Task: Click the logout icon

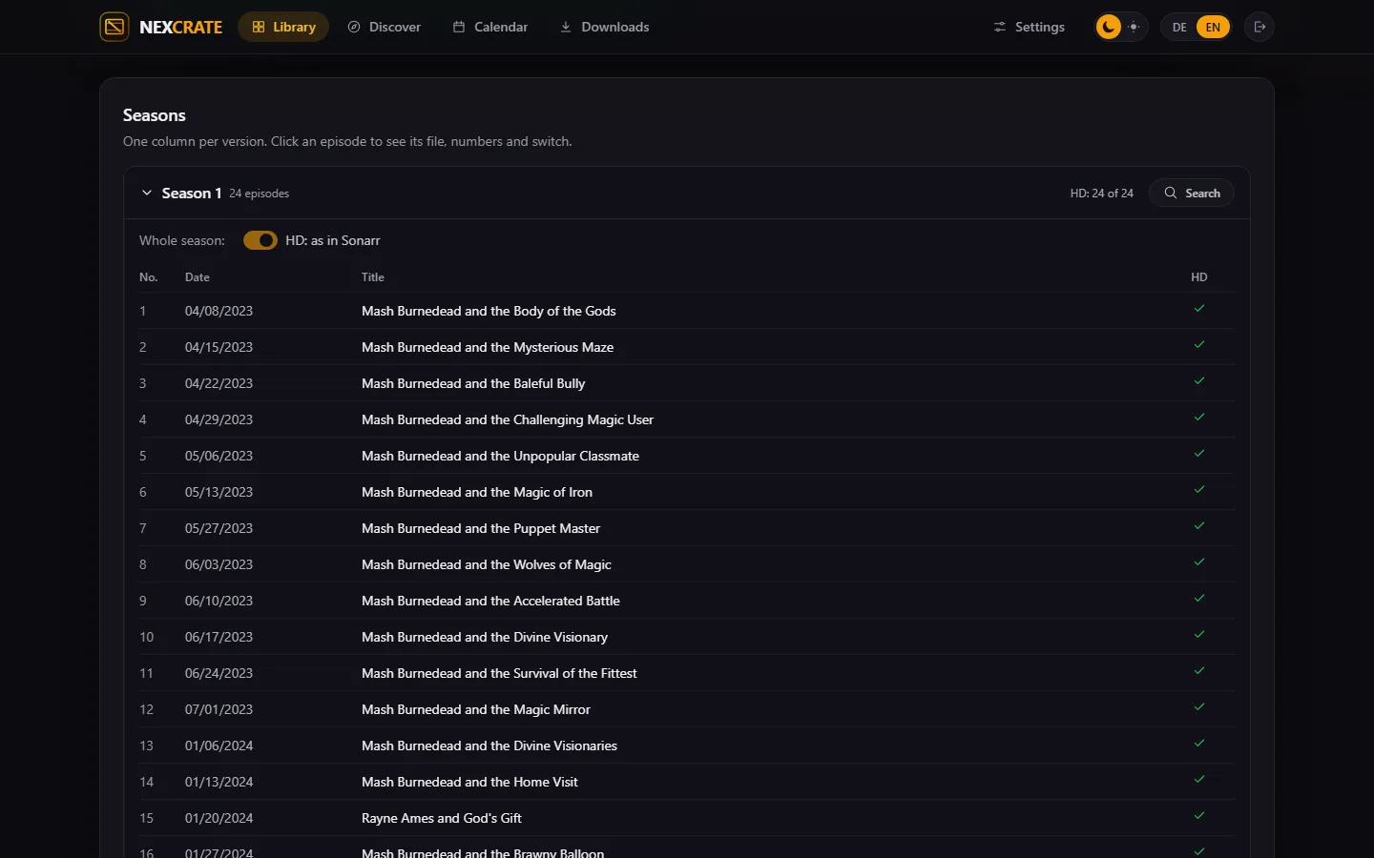Action: [x=1259, y=27]
